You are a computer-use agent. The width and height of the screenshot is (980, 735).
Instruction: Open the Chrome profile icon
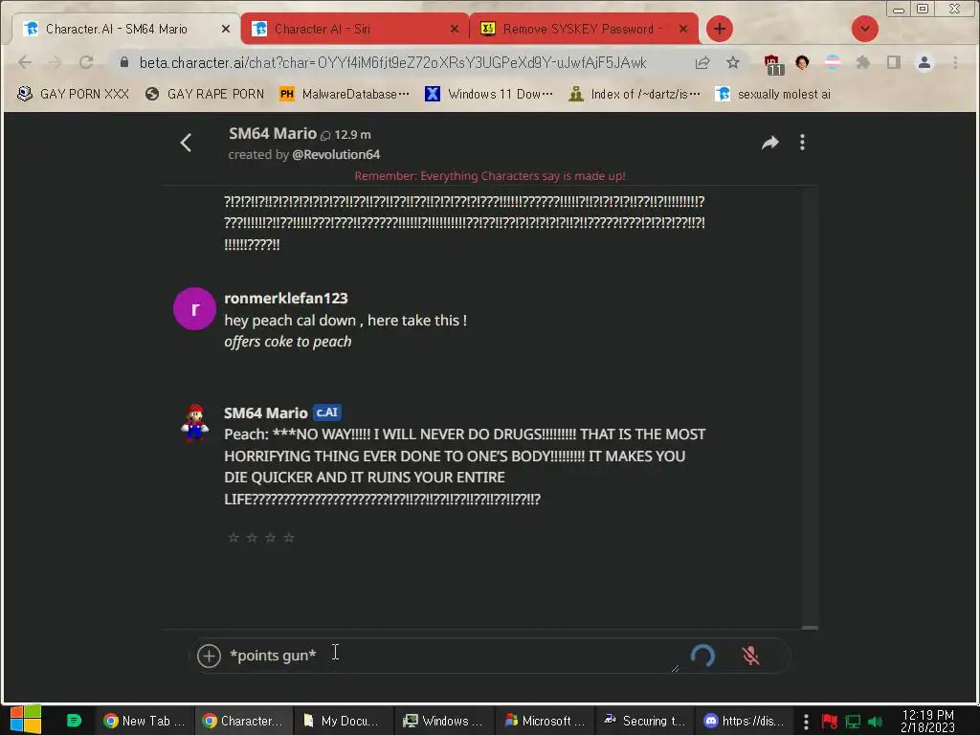point(924,62)
